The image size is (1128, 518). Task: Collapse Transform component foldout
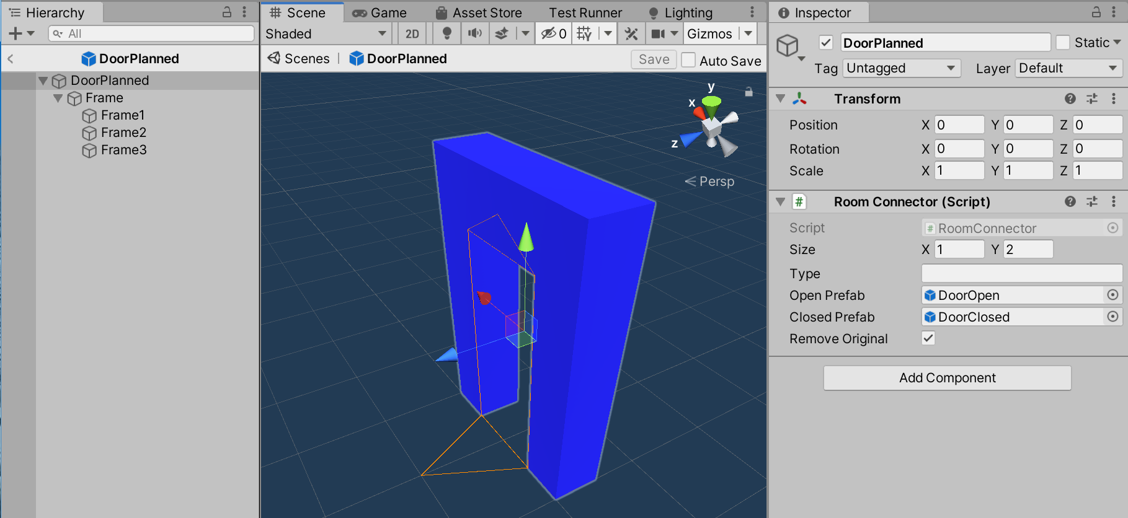781,99
